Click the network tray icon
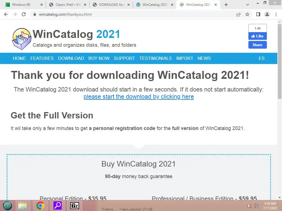282x211 pixels. point(256,206)
